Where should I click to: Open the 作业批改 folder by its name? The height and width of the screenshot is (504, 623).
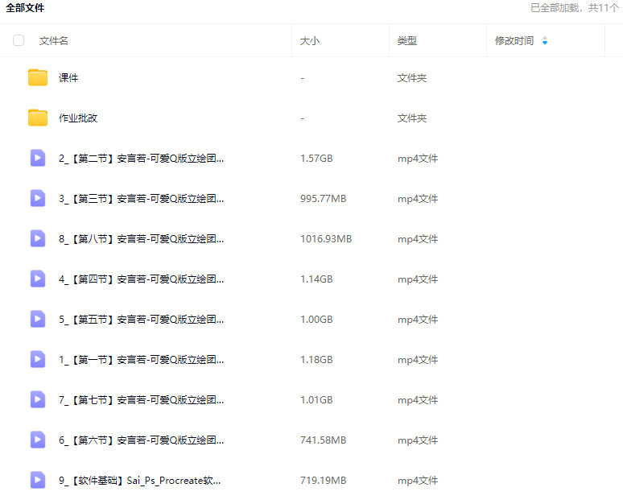click(78, 118)
